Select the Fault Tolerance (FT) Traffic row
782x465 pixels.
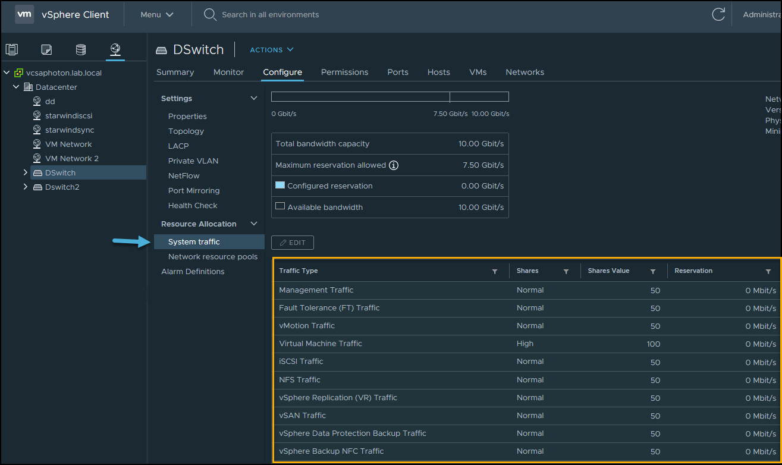[x=526, y=308]
